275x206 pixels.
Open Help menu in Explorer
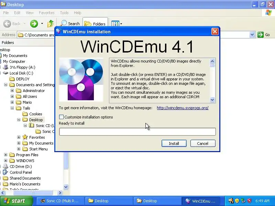click(x=77, y=13)
